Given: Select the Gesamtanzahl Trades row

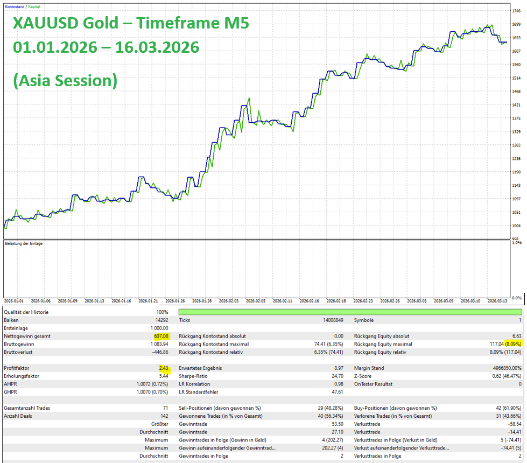Looking at the screenshot, I should pyautogui.click(x=86, y=408).
